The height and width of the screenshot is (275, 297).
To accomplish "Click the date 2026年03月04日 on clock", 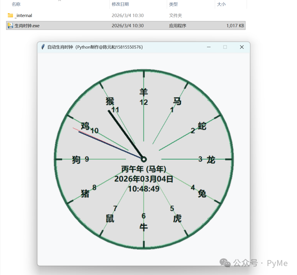I will (144, 179).
